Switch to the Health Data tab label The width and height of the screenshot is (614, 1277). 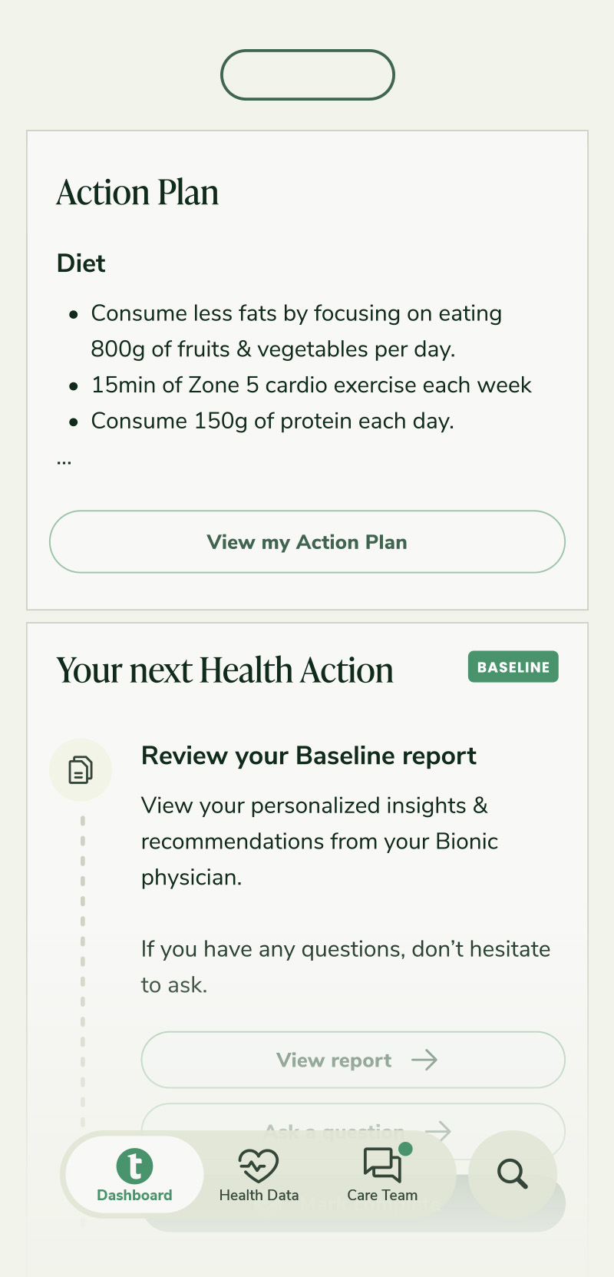259,1195
